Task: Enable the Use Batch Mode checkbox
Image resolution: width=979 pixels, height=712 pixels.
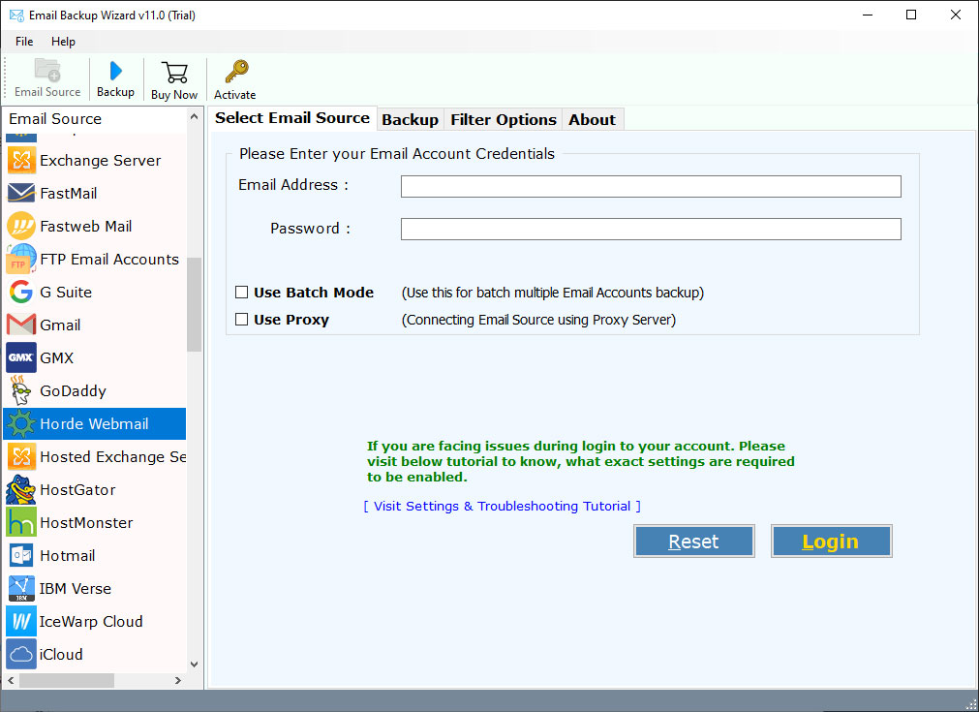Action: point(242,293)
